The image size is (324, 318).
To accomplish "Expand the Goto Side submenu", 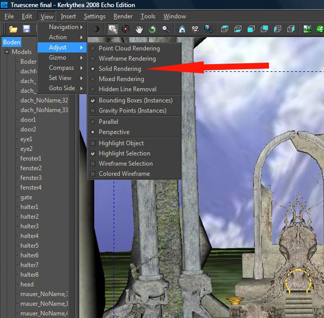I will (x=62, y=88).
